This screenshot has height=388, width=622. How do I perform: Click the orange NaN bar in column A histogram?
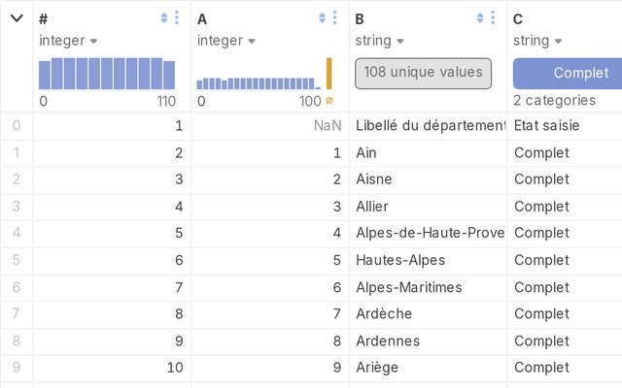coord(328,74)
